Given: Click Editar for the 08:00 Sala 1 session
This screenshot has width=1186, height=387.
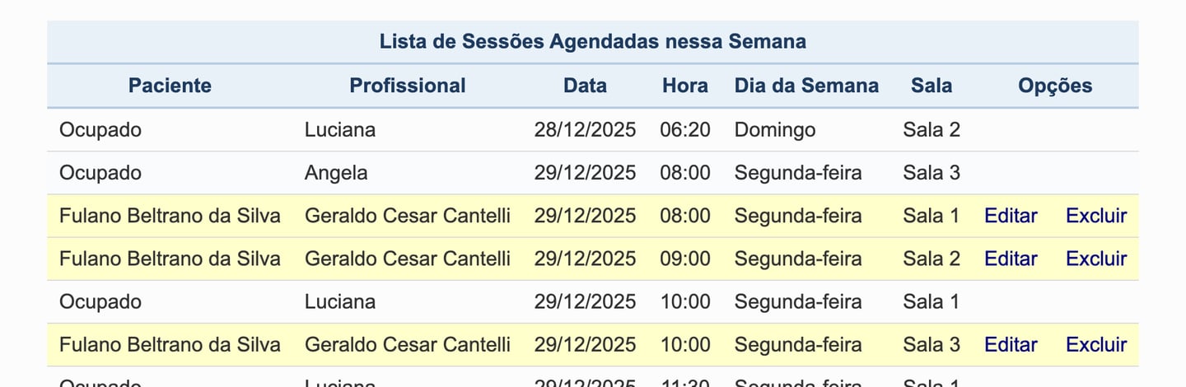Looking at the screenshot, I should click(x=1011, y=216).
